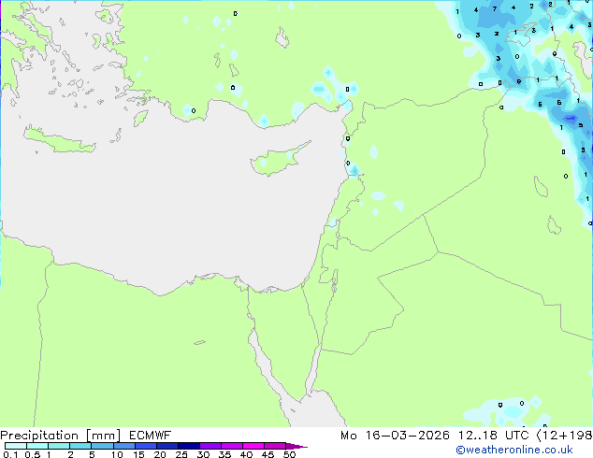Viewport: 593px width, 458px height.
Task: Select legend label '50'
Action: point(289,454)
